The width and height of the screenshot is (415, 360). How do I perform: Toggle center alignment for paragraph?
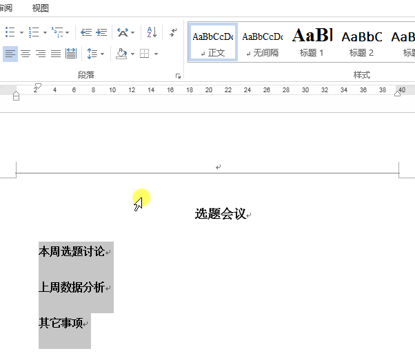26,54
